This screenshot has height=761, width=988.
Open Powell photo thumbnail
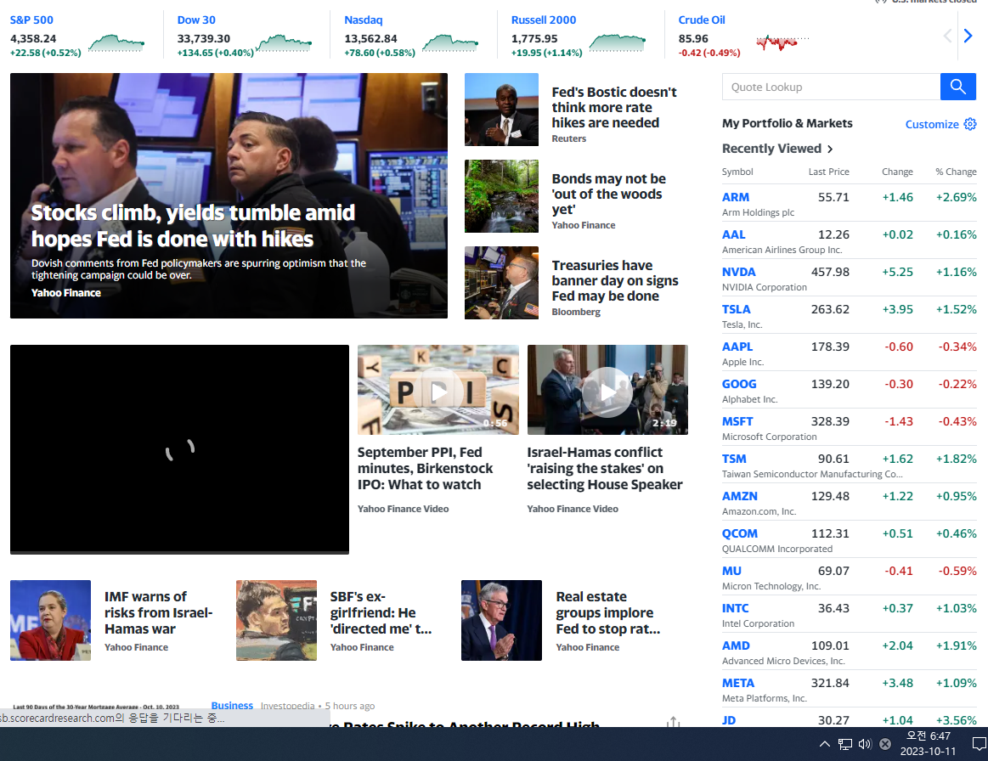[x=501, y=621]
